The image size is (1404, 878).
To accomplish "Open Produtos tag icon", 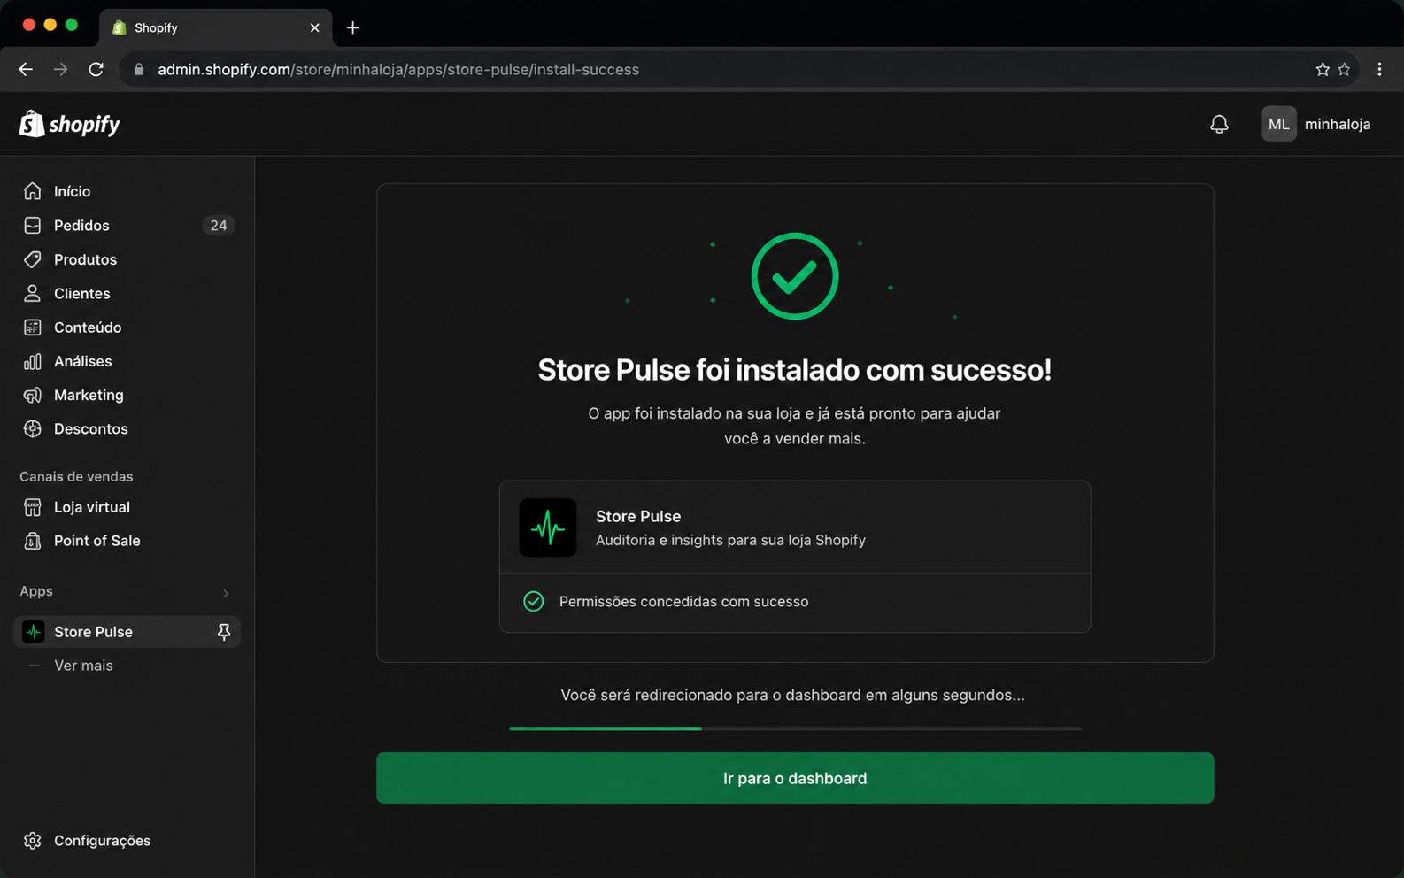I will click(x=33, y=259).
